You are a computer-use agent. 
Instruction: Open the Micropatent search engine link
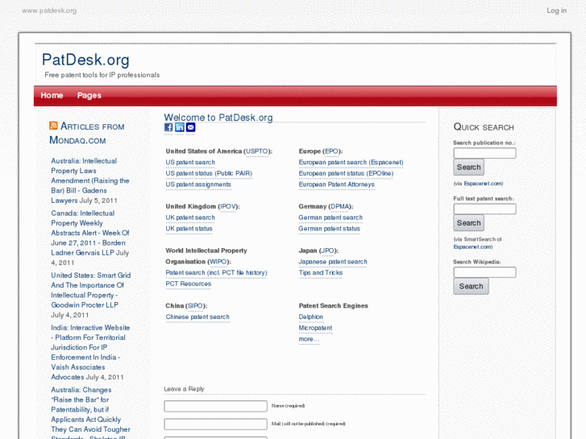[315, 328]
